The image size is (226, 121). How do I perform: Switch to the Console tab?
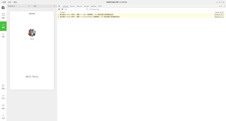point(65,6)
